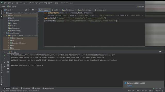
Task: Click the pin tab icon in Run panel
Action: pos(5,67)
